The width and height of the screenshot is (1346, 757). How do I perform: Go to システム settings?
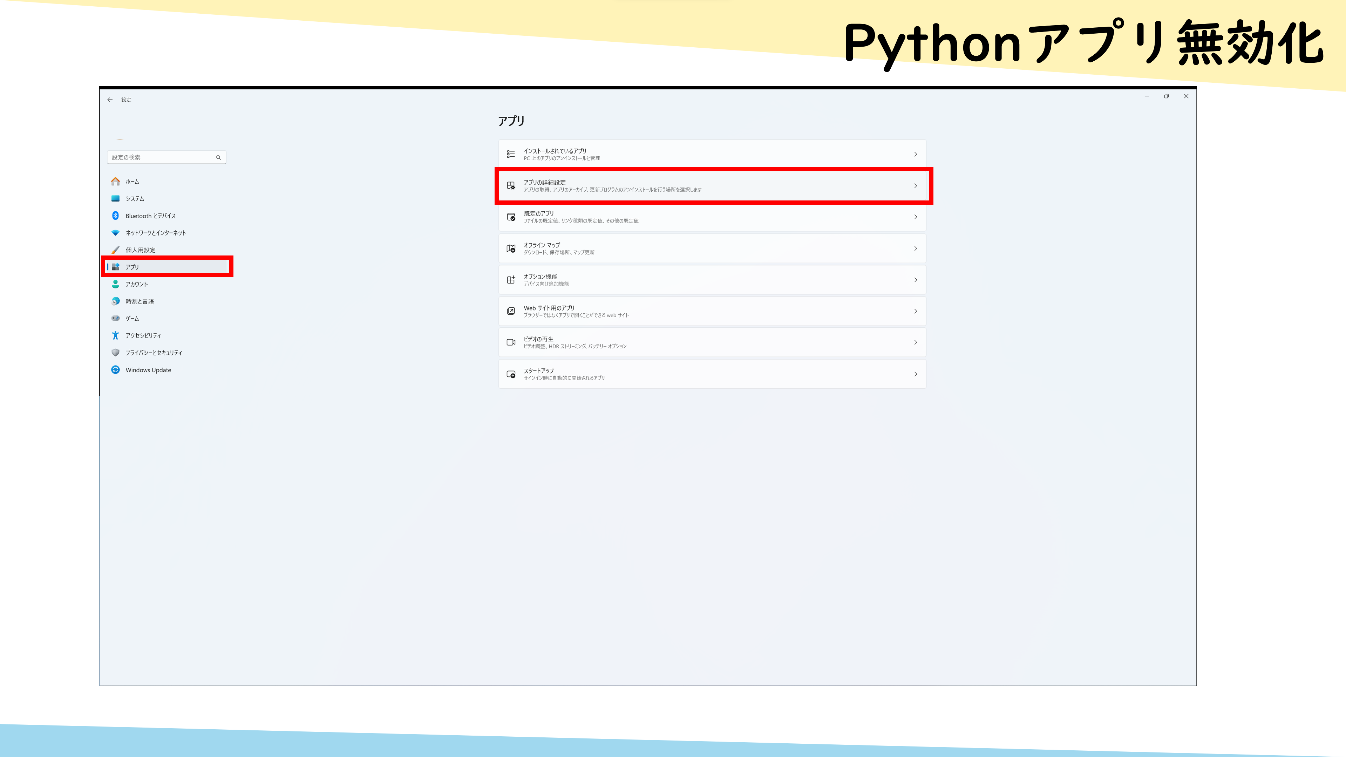coord(167,198)
